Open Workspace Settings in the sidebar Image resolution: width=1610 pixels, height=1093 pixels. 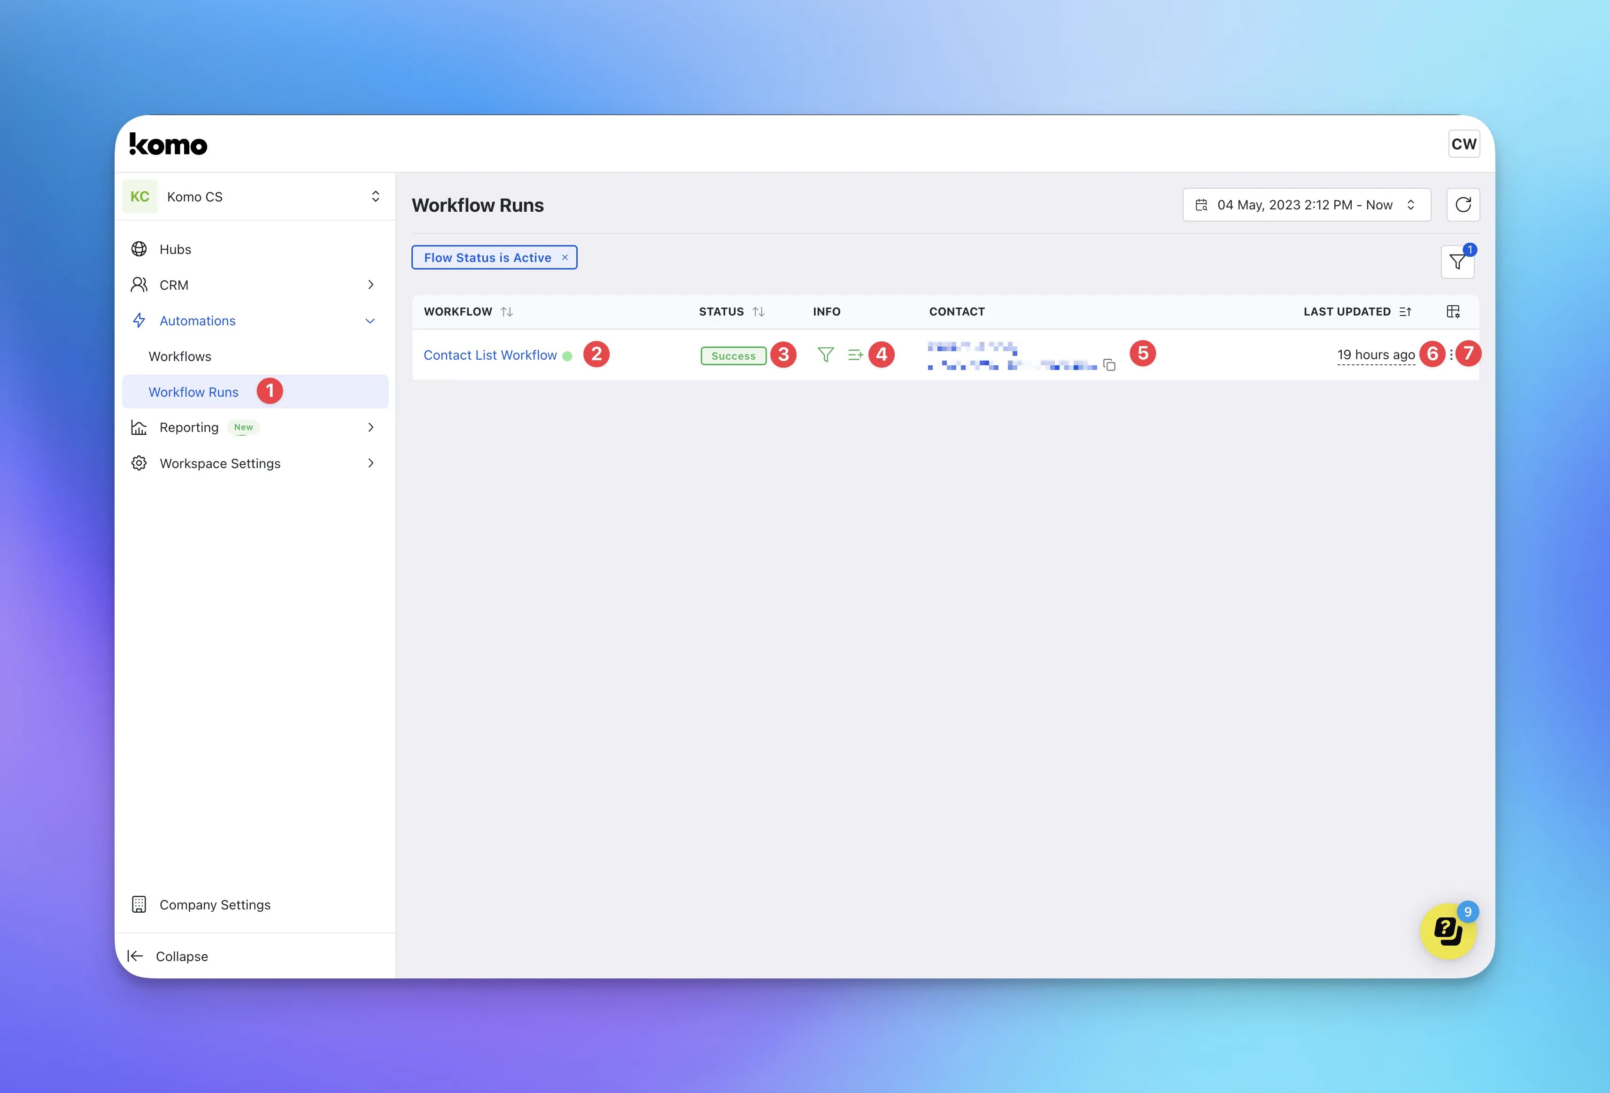coord(255,463)
